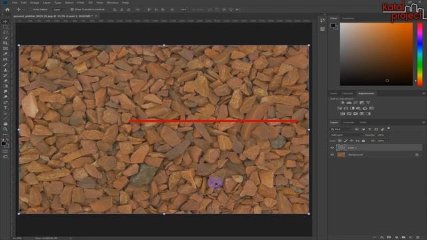
Task: Toggle lock transparent pixels
Action: tap(340, 141)
